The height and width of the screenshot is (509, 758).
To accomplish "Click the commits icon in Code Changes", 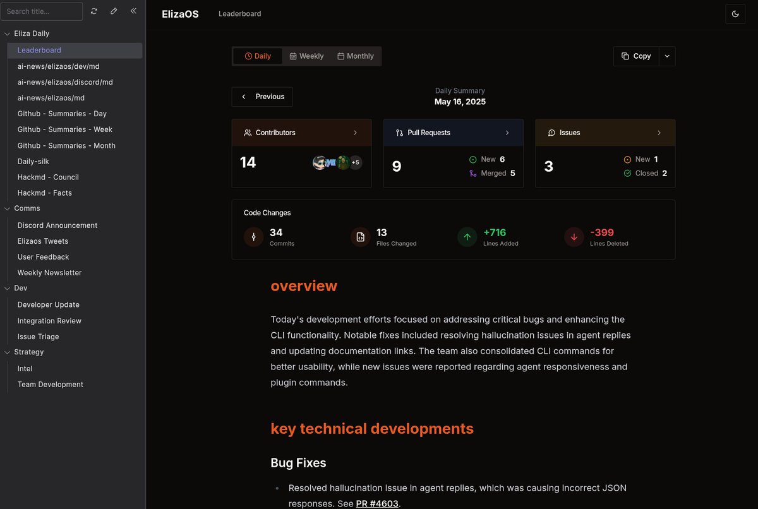I will point(253,237).
